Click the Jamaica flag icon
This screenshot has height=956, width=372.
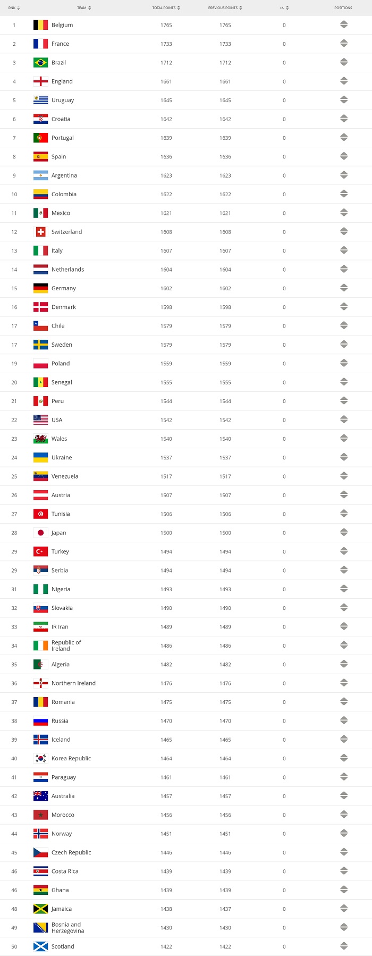pos(40,909)
